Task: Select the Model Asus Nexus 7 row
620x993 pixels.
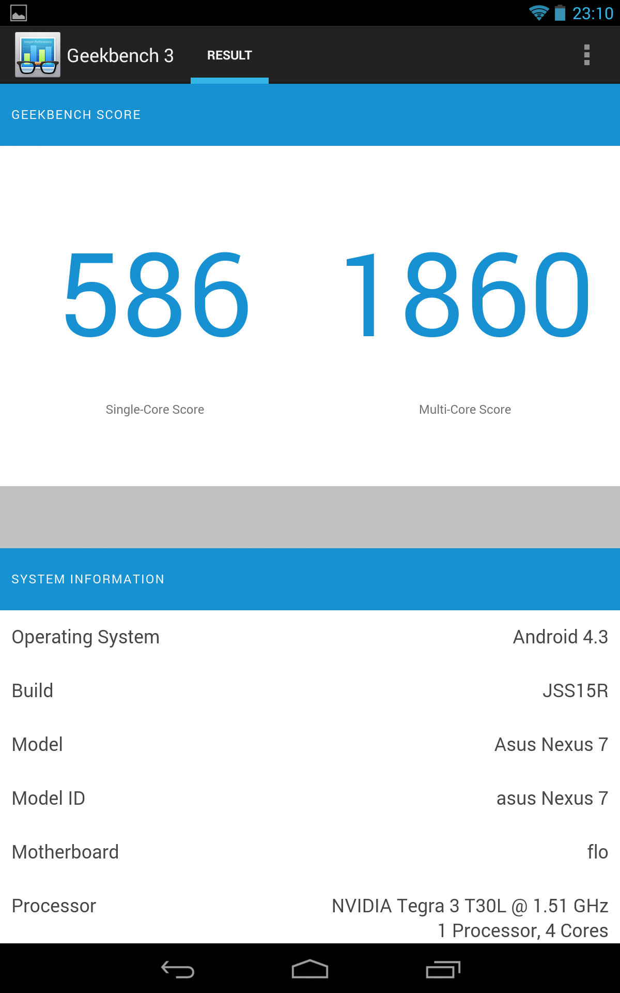Action: (310, 745)
